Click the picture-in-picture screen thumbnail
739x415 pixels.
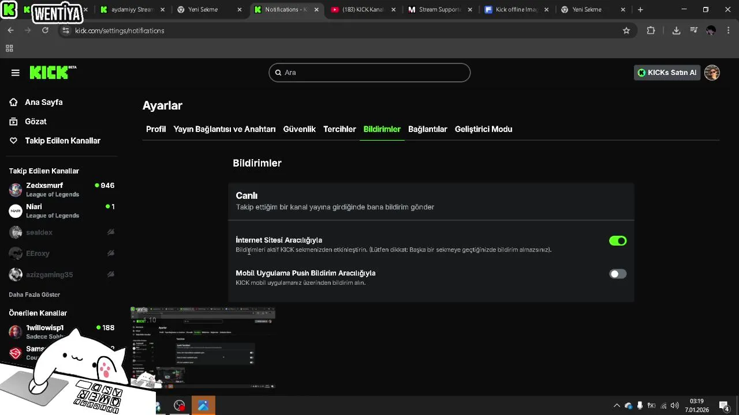point(203,348)
